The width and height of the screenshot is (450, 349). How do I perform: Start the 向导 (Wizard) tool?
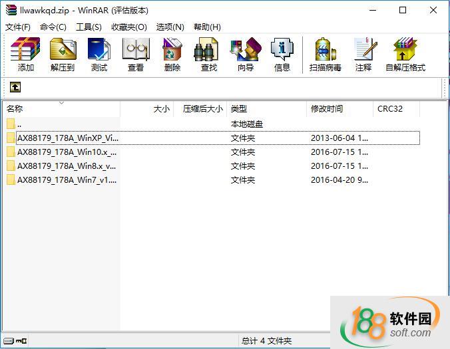[246, 55]
